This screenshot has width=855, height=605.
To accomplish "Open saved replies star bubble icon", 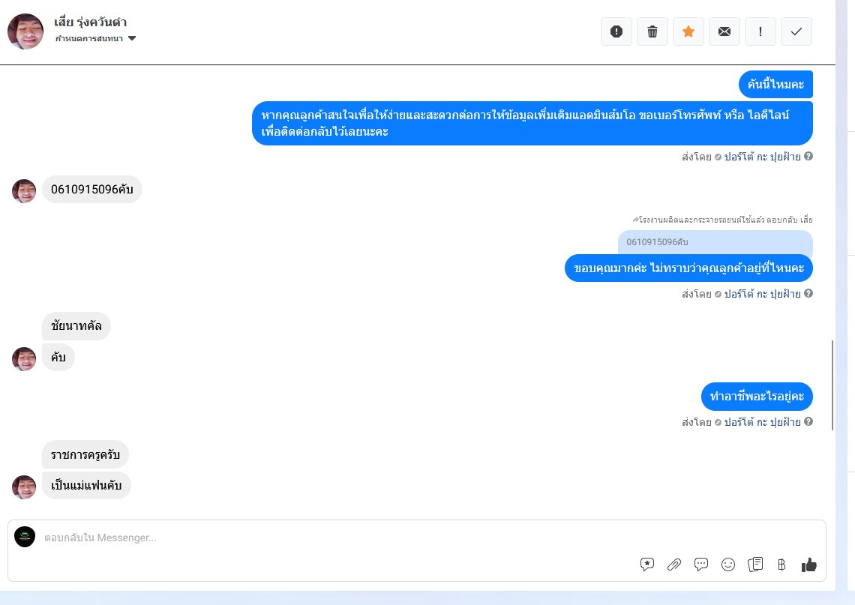I will (646, 564).
